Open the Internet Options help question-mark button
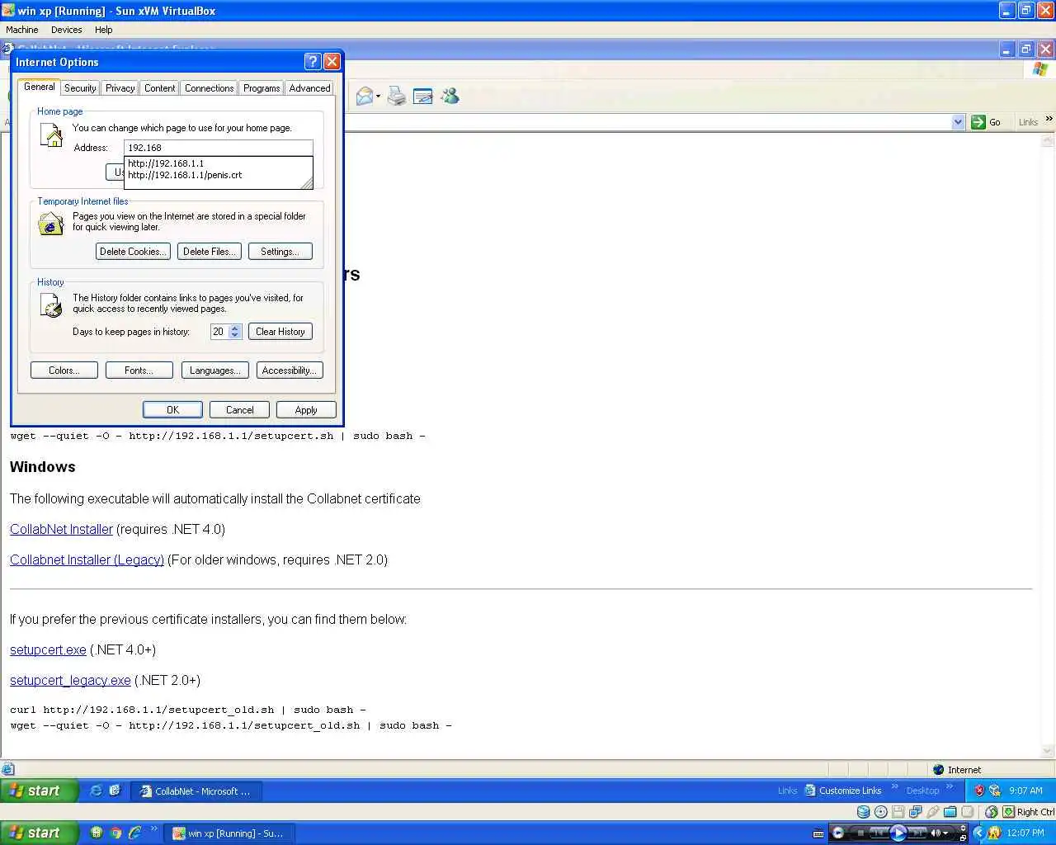 coord(313,62)
